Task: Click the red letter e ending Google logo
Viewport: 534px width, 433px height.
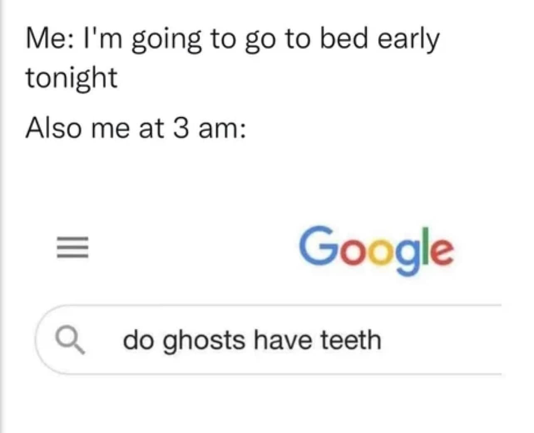Action: [x=441, y=252]
